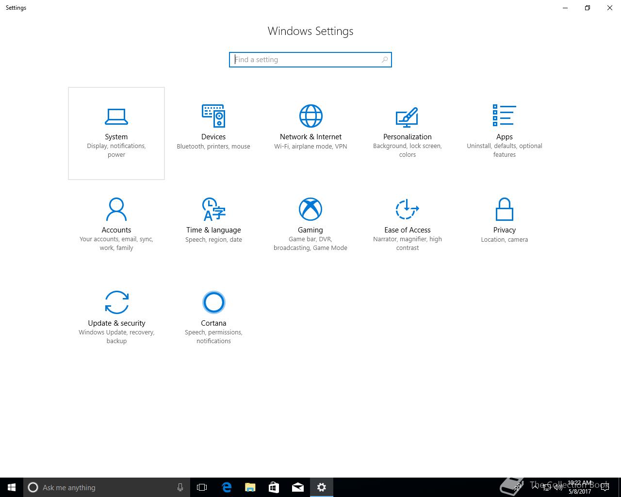Open the System settings category

coord(116,133)
